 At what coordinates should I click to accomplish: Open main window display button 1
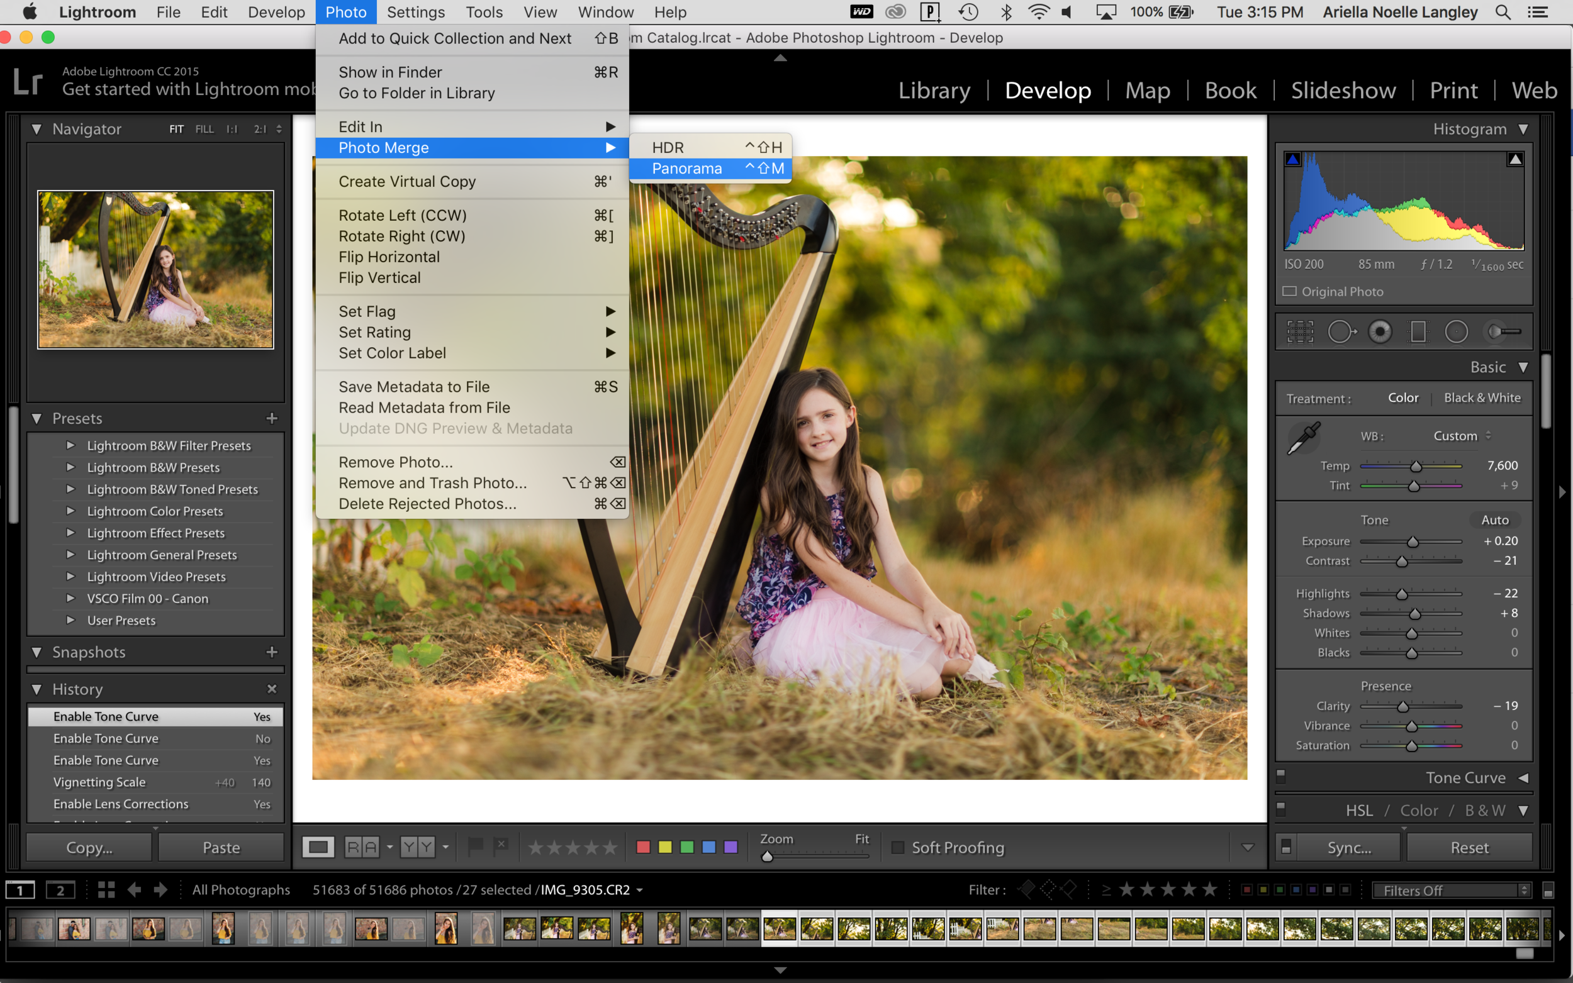pyautogui.click(x=20, y=890)
